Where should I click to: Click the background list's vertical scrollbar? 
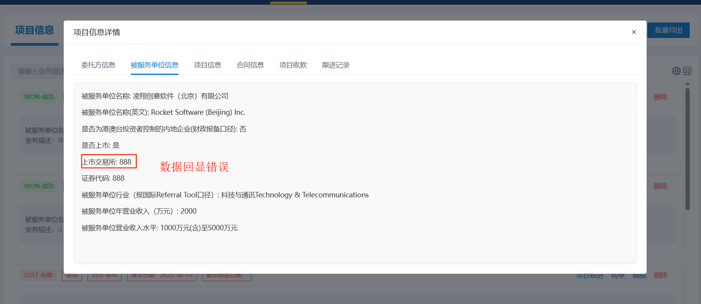pyautogui.click(x=687, y=149)
